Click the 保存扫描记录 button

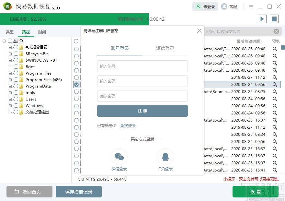[79, 192]
